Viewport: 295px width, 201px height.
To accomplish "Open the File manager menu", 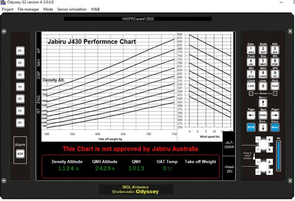I will 28,9.
